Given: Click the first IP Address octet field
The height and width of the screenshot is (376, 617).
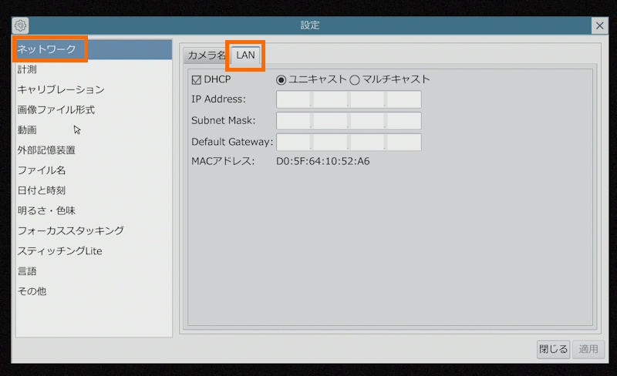Looking at the screenshot, I should (295, 99).
